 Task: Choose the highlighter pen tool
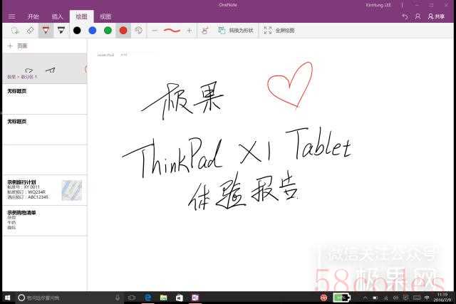tap(61, 31)
